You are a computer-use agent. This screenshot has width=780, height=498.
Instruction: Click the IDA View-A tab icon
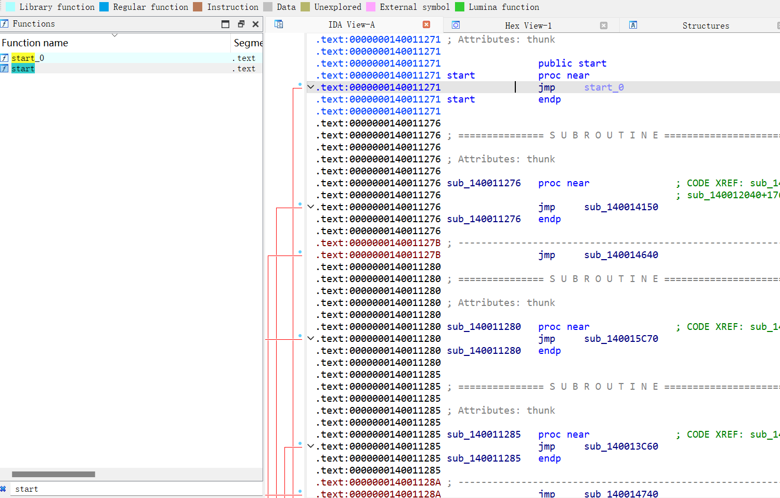coord(279,24)
